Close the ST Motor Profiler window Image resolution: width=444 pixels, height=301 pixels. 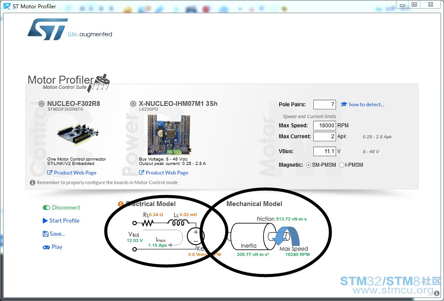[431, 4]
